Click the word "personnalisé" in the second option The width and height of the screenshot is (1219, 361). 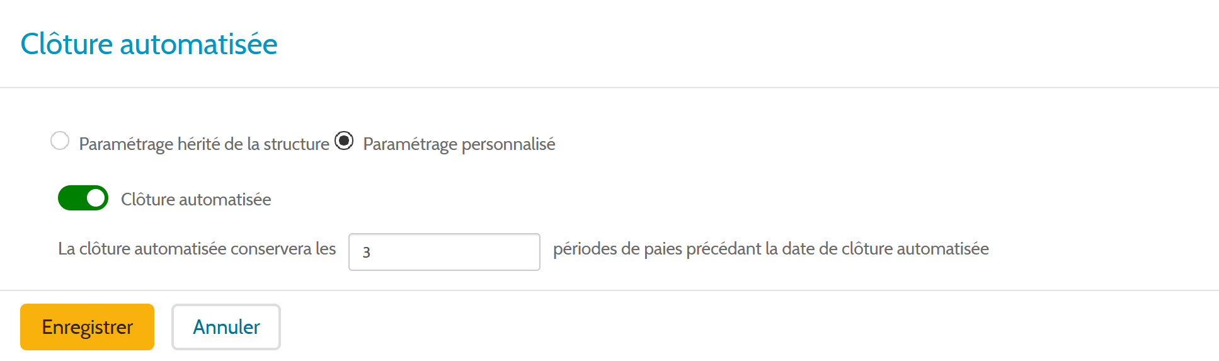[x=508, y=144]
